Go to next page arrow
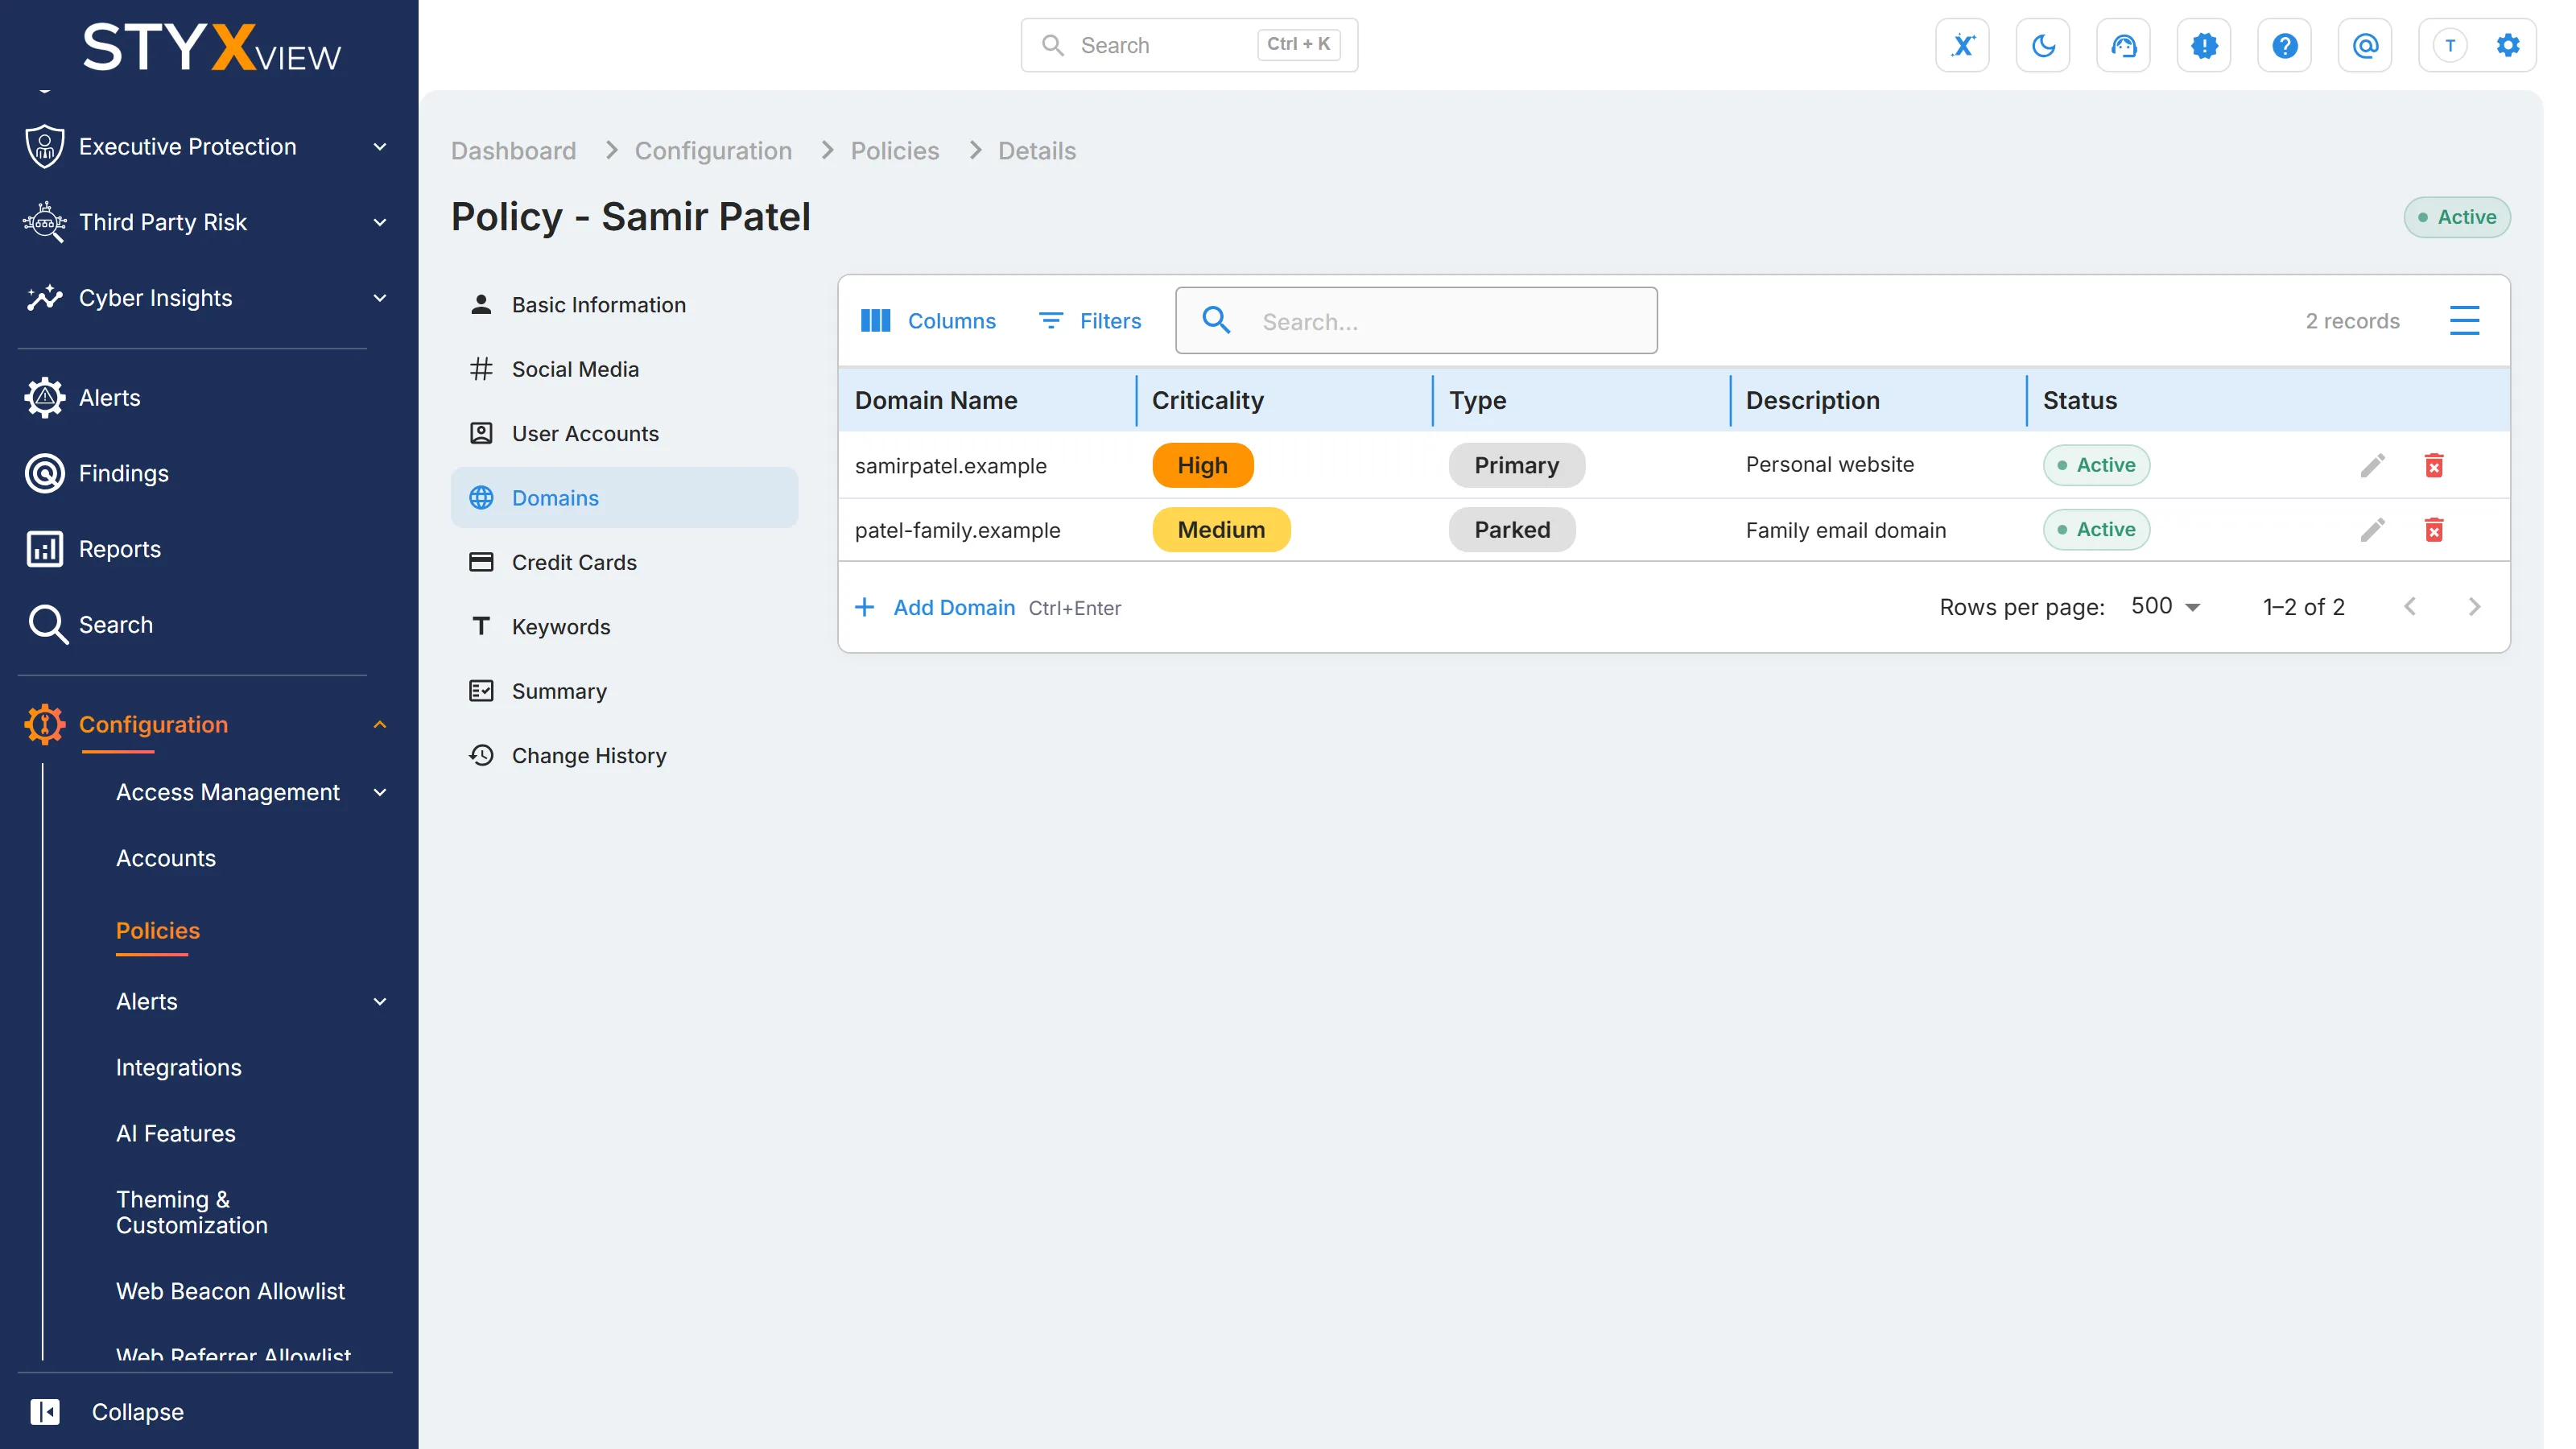 (2474, 607)
